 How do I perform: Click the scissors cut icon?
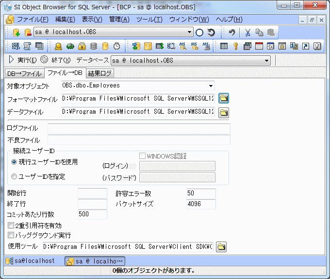(x=247, y=33)
